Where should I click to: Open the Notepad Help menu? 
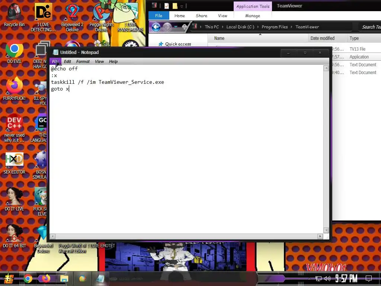[113, 61]
